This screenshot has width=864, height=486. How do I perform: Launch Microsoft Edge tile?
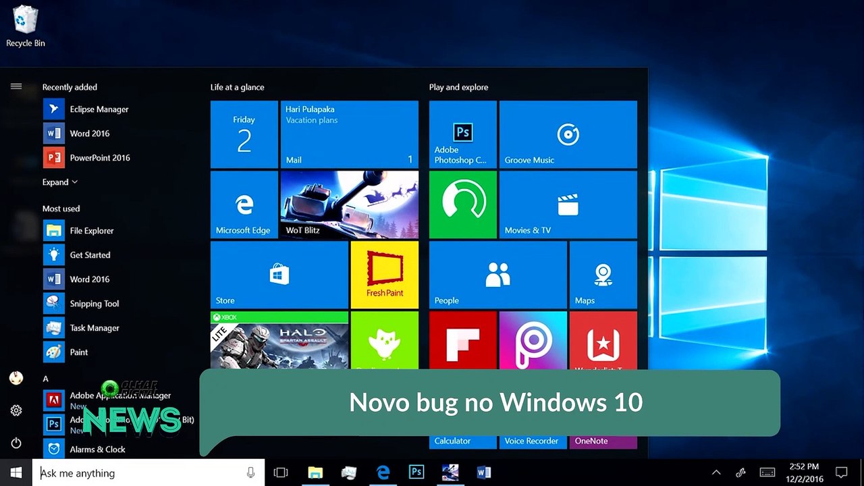click(x=244, y=205)
